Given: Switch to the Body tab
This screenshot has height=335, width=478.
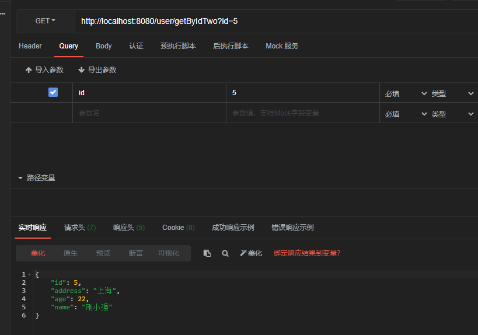Looking at the screenshot, I should 104,46.
